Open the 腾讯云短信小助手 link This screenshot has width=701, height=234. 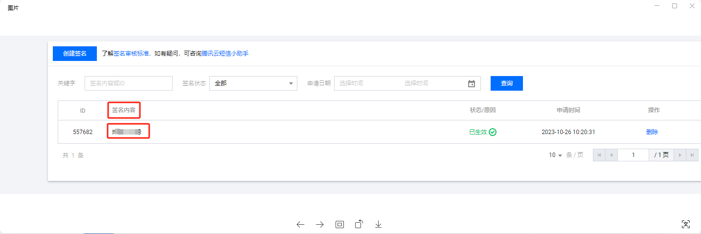(225, 54)
